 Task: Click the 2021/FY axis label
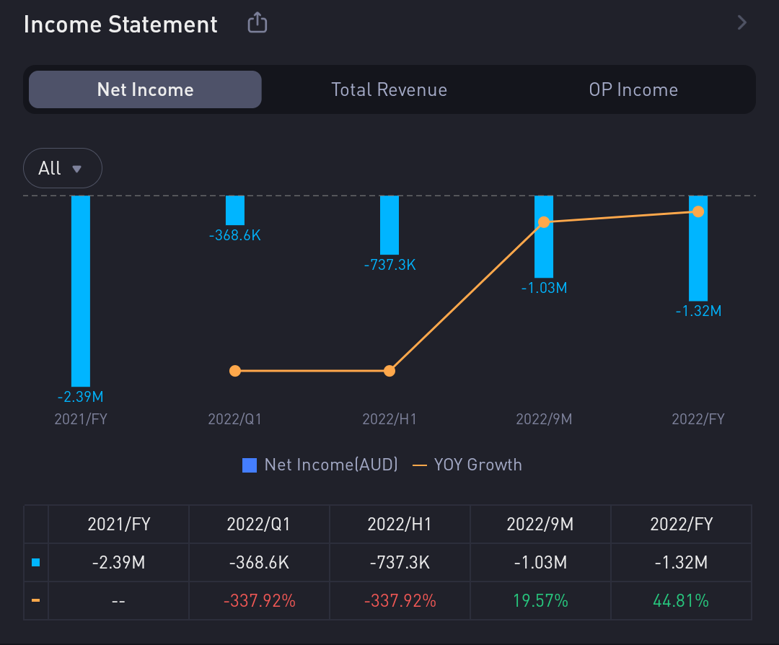[x=81, y=419]
